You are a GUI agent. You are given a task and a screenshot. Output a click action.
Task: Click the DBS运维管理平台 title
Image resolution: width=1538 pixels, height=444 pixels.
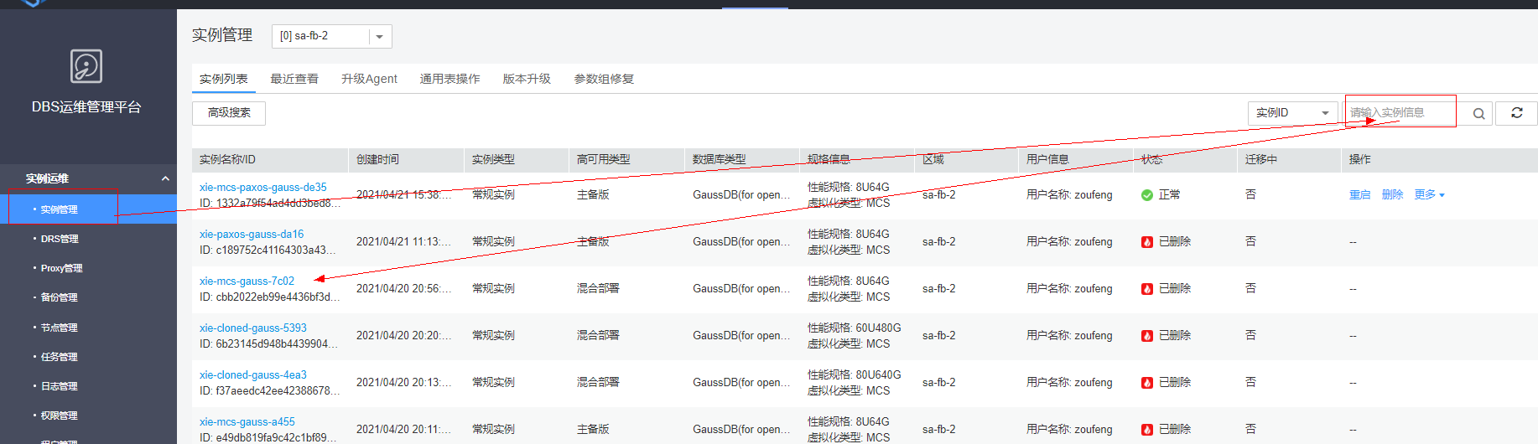[86, 106]
